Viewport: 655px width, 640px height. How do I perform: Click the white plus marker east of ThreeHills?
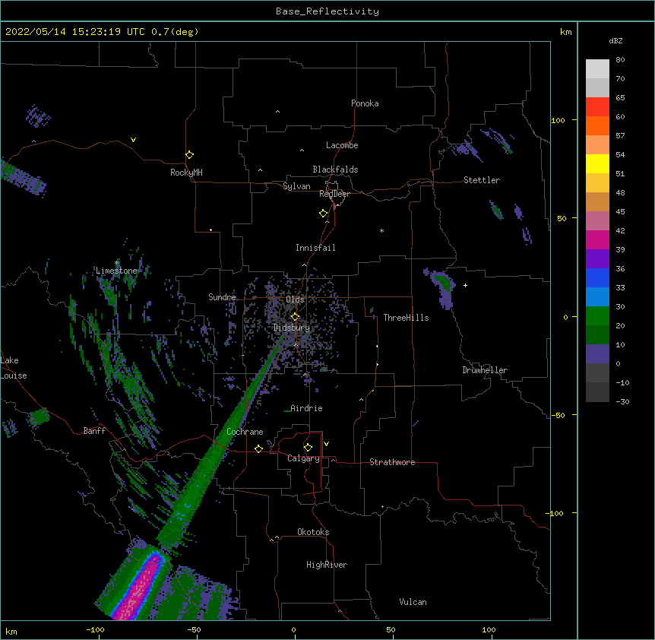(465, 285)
